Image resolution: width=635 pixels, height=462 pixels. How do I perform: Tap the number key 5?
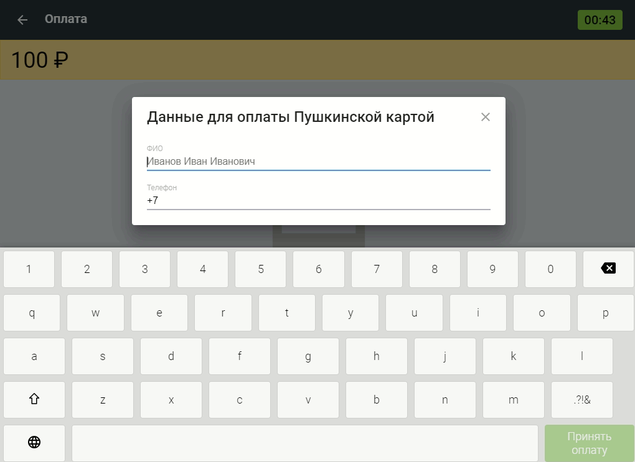[261, 269]
